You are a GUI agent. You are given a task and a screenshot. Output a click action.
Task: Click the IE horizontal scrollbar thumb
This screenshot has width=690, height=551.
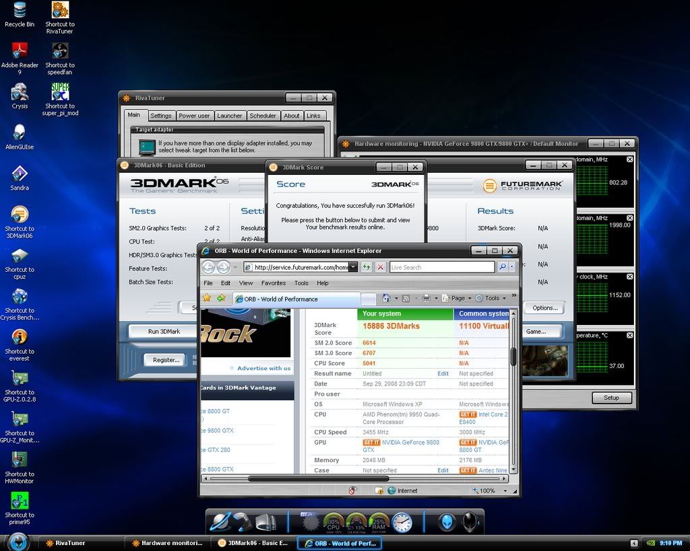[x=319, y=478]
